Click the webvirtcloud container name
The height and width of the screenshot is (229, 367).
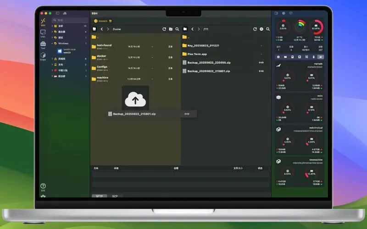[x=316, y=128]
